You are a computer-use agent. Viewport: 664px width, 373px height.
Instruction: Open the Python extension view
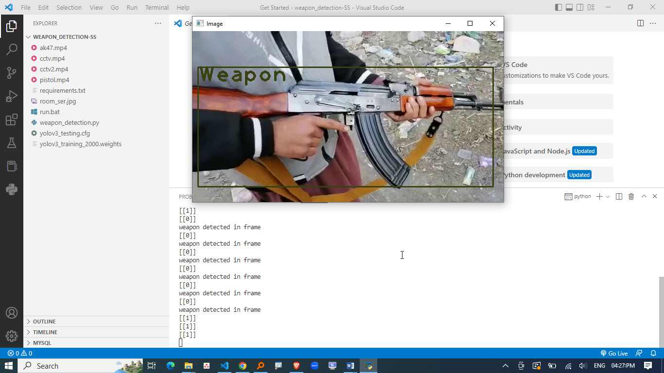[x=12, y=189]
